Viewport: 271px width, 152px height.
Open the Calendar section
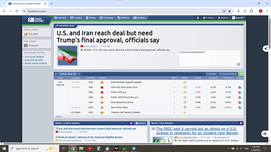point(106,18)
